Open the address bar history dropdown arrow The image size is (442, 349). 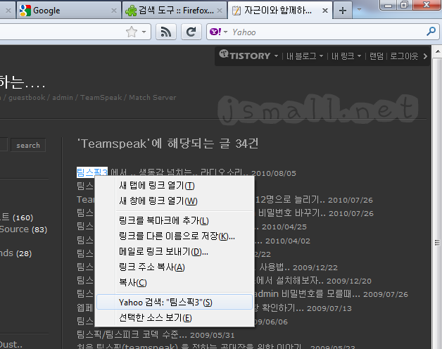click(x=144, y=32)
